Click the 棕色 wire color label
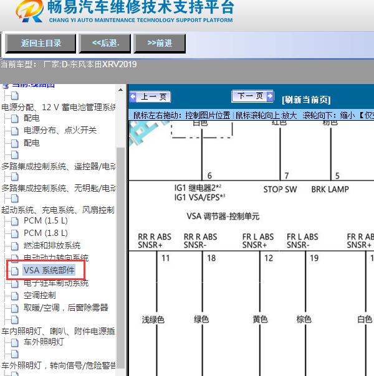The height and width of the screenshot is (376, 374). point(304,319)
